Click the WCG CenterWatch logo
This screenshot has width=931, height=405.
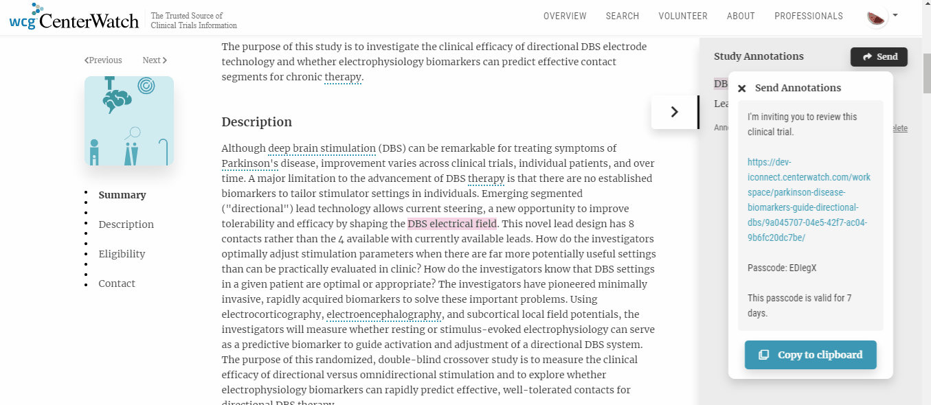[74, 19]
